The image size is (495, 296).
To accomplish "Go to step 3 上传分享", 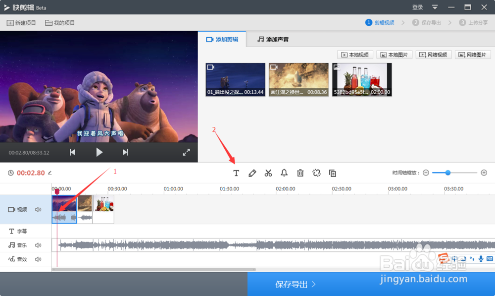I will click(x=474, y=22).
